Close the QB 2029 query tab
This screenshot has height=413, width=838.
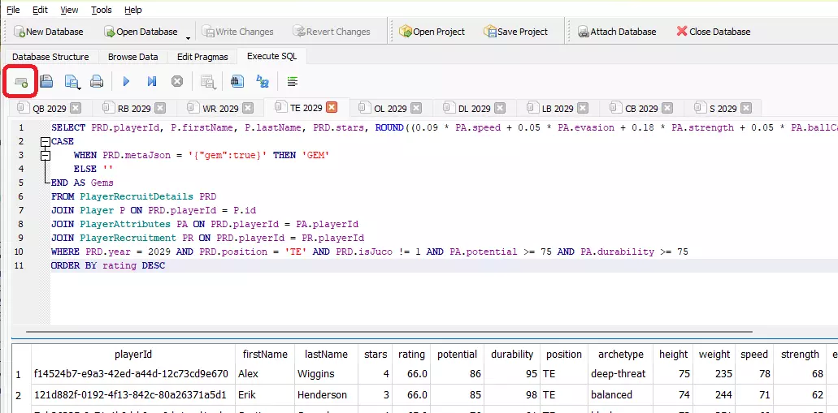click(76, 108)
